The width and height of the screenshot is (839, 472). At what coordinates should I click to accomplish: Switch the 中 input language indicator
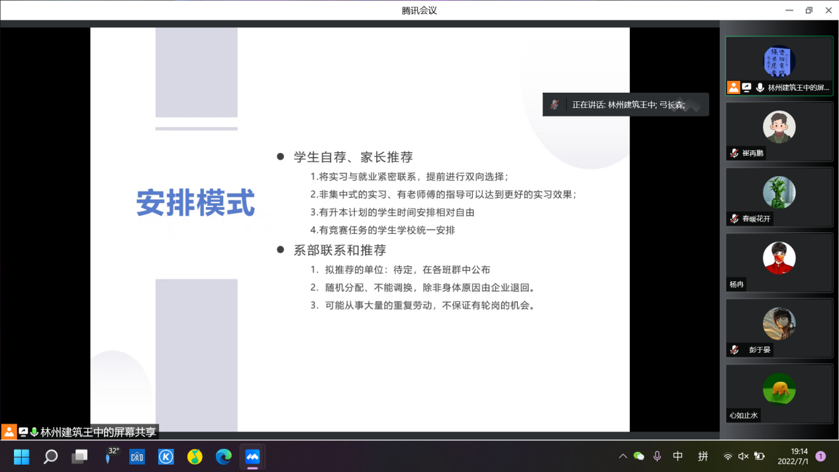(x=678, y=456)
